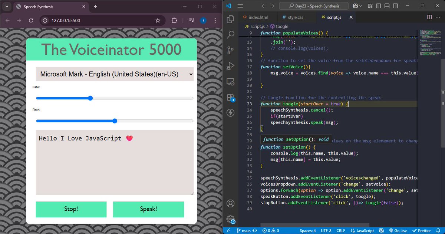445x234 pixels.
Task: Split the editor to the right
Action: point(429,17)
